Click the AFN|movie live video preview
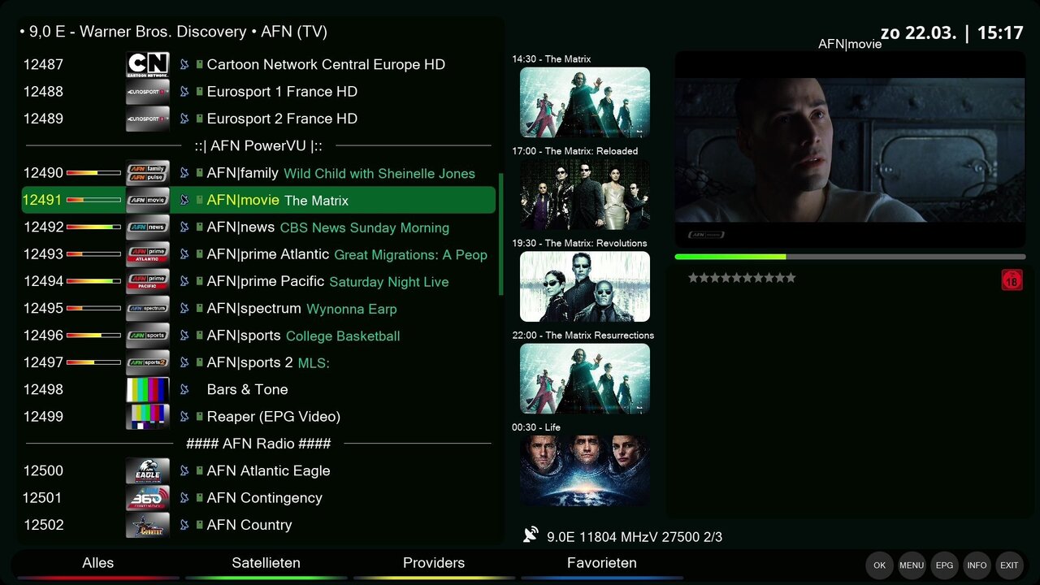This screenshot has width=1040, height=585. coord(850,149)
